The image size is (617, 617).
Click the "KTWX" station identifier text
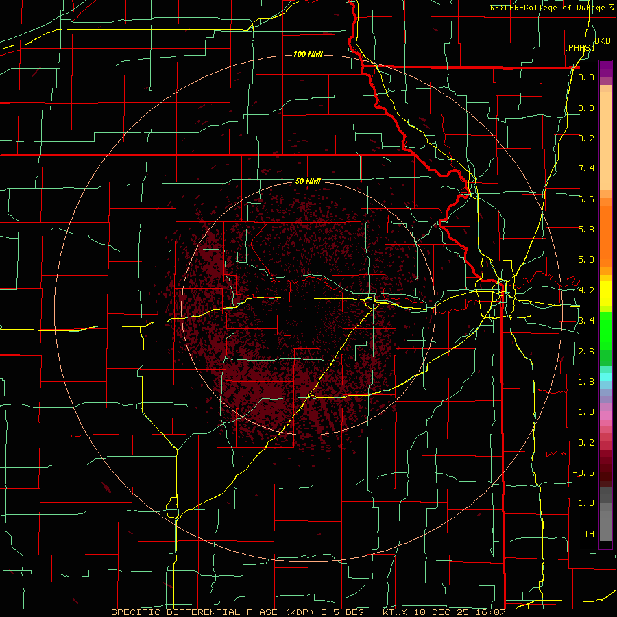click(x=396, y=612)
